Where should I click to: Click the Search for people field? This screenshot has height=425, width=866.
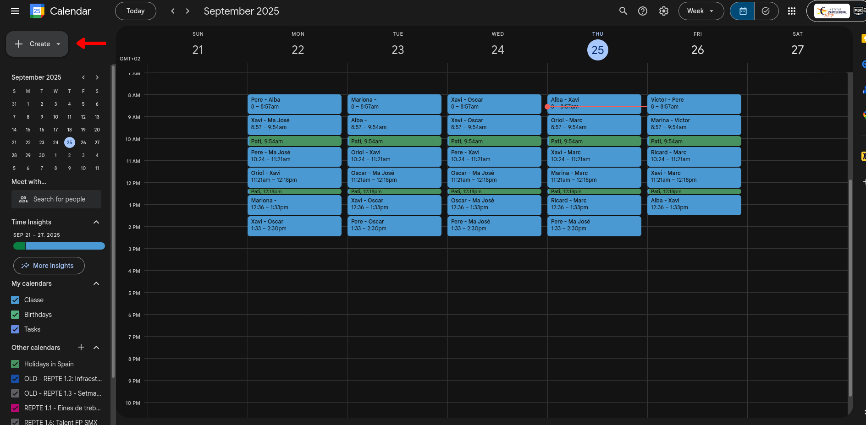(56, 199)
